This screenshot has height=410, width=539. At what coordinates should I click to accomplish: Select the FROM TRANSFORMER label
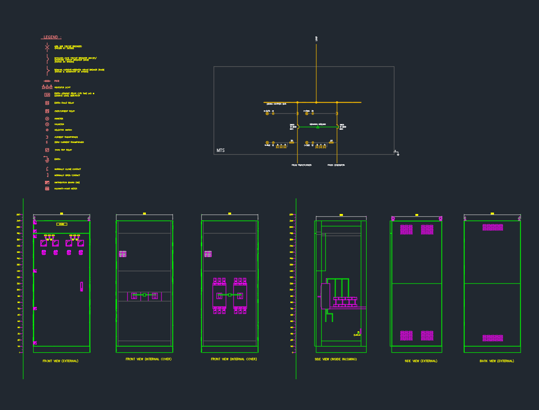point(301,165)
